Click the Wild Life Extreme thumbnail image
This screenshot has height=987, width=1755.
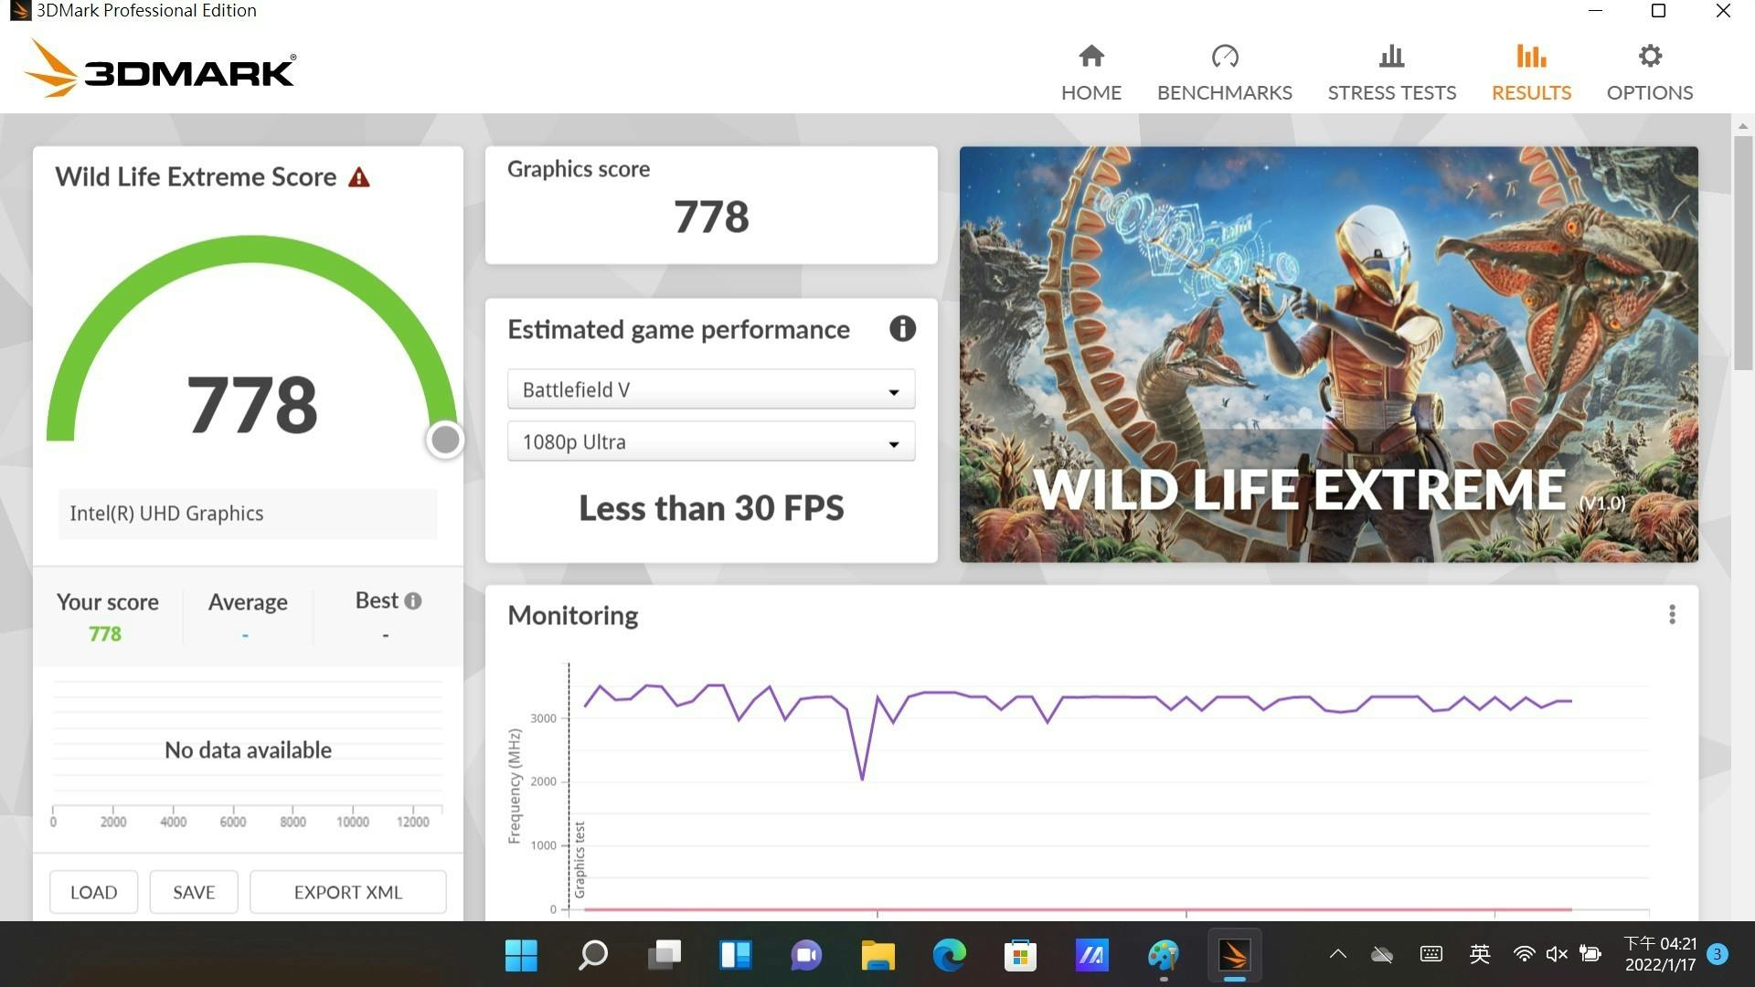[1328, 355]
